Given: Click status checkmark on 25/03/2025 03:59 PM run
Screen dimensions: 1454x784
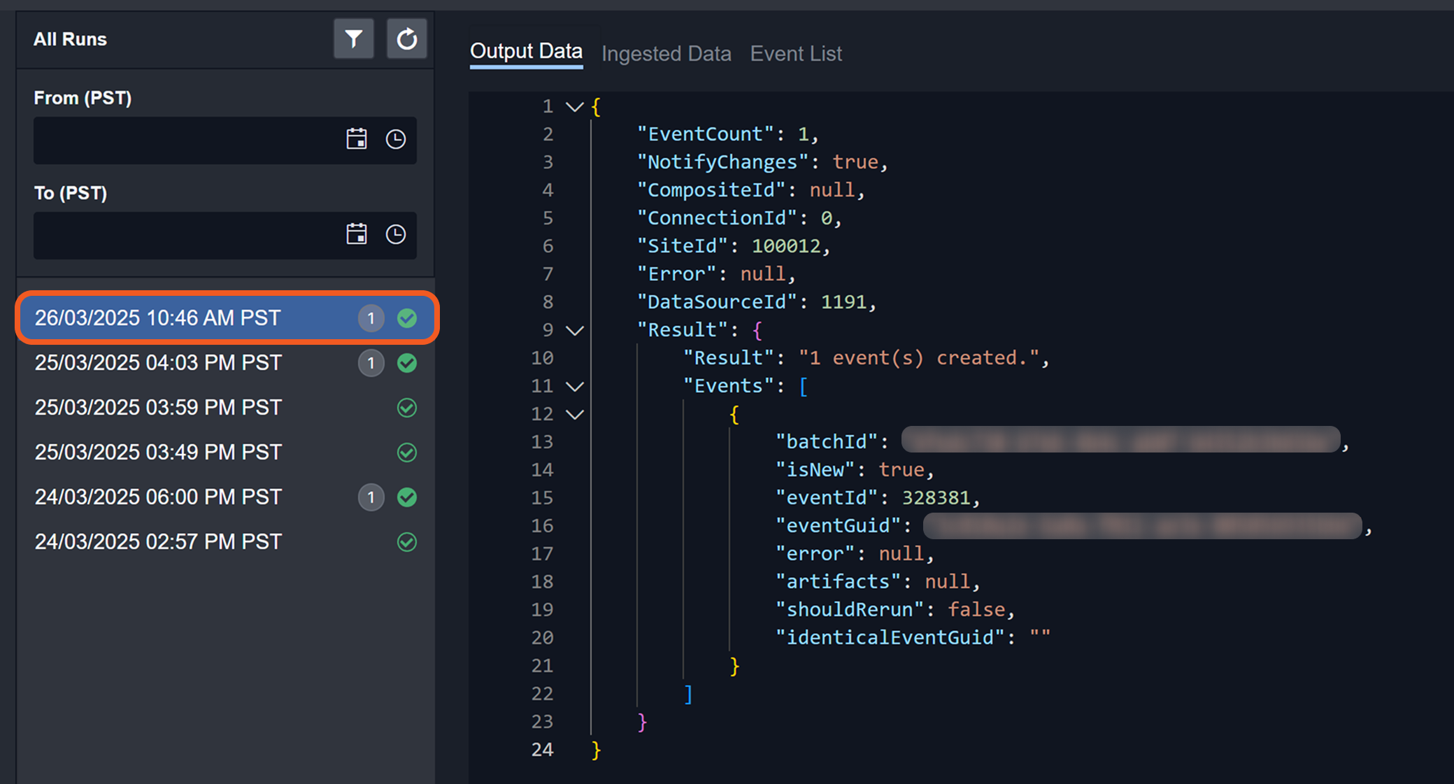Looking at the screenshot, I should [x=407, y=408].
